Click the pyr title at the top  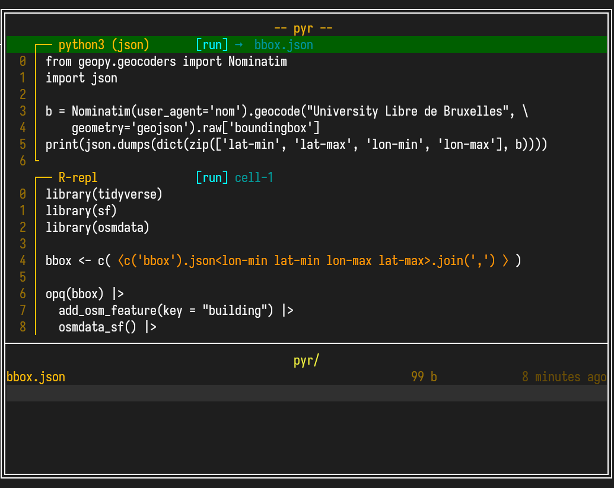303,28
